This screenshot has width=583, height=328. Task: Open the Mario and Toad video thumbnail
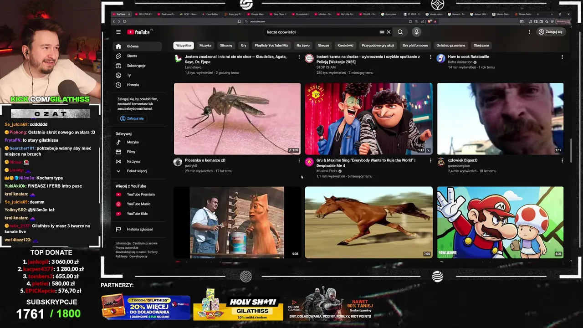(500, 222)
